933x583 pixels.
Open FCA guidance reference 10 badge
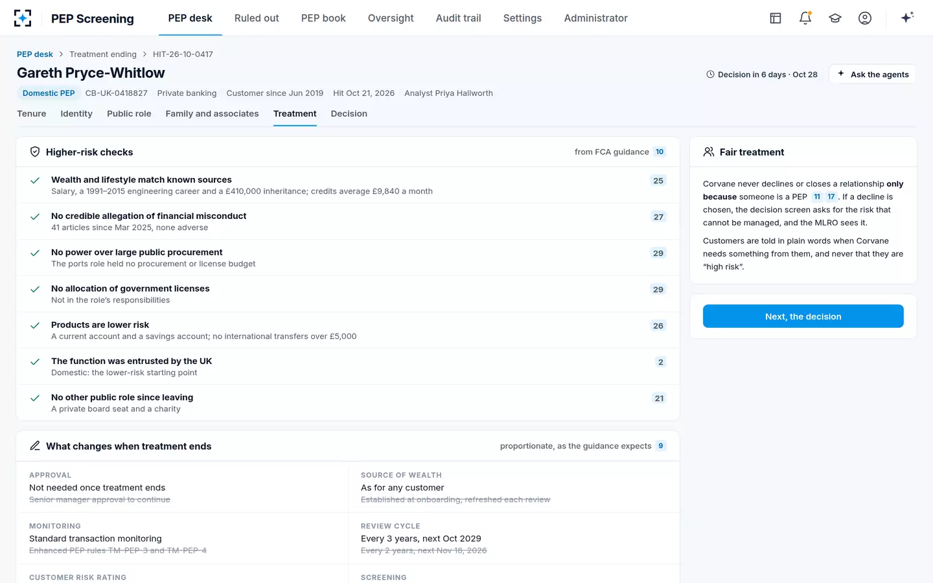[x=660, y=152]
